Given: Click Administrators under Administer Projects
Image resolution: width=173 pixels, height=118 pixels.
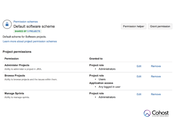Looking at the screenshot, I should (107, 69).
